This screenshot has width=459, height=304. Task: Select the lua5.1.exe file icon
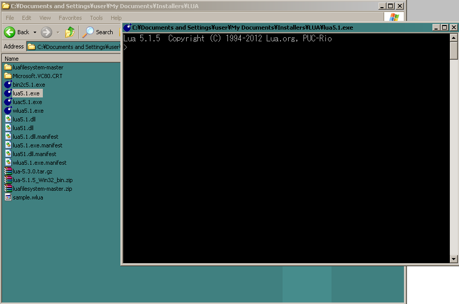coord(8,93)
